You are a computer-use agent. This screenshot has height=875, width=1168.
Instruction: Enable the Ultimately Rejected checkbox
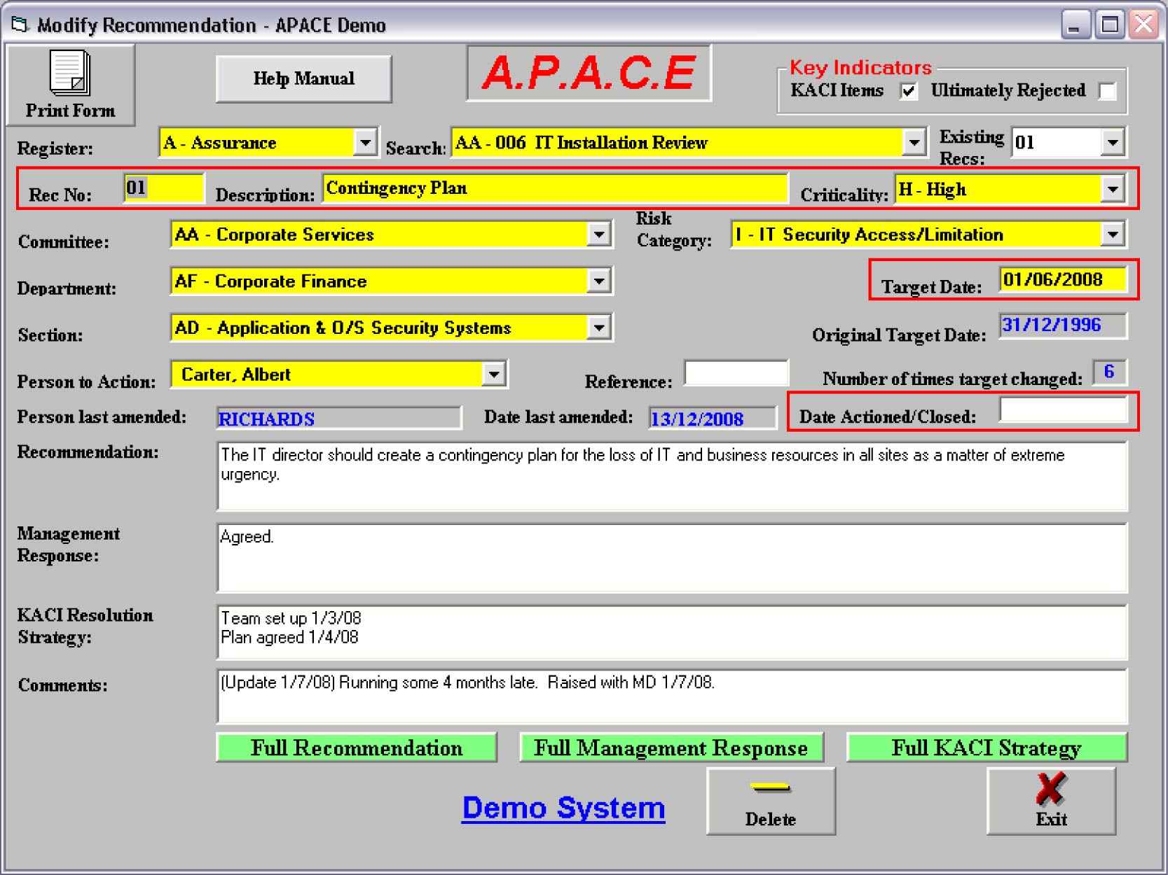coord(1107,91)
